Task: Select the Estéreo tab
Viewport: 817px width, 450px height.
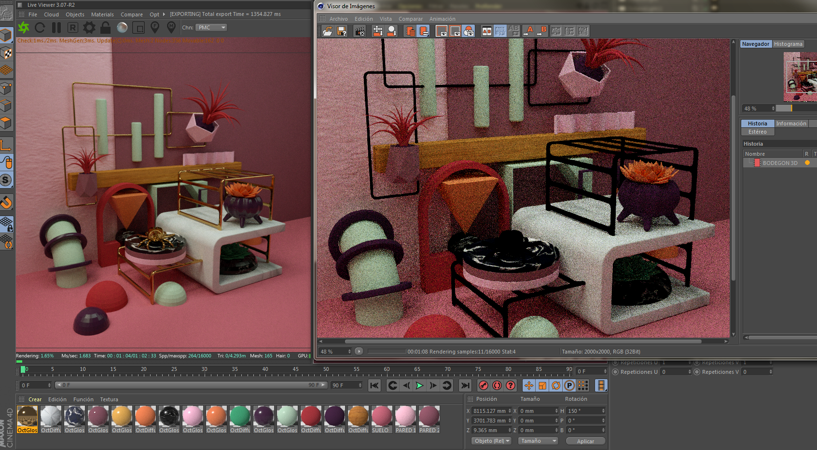Action: point(758,132)
